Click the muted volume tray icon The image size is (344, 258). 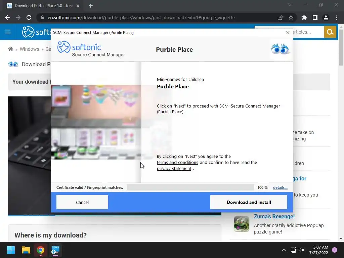[x=302, y=250]
